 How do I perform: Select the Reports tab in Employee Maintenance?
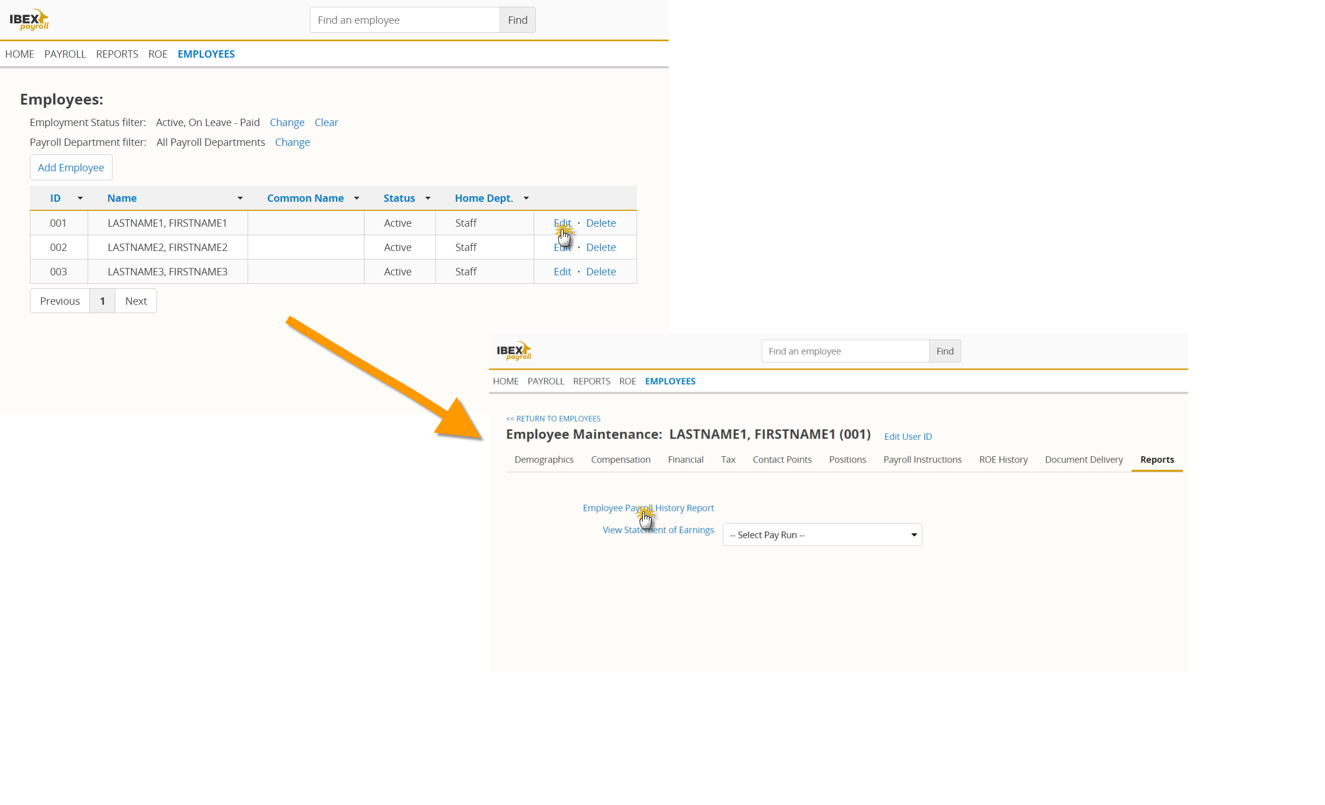1157,460
